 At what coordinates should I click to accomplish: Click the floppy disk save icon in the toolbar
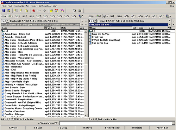coord(4,11)
